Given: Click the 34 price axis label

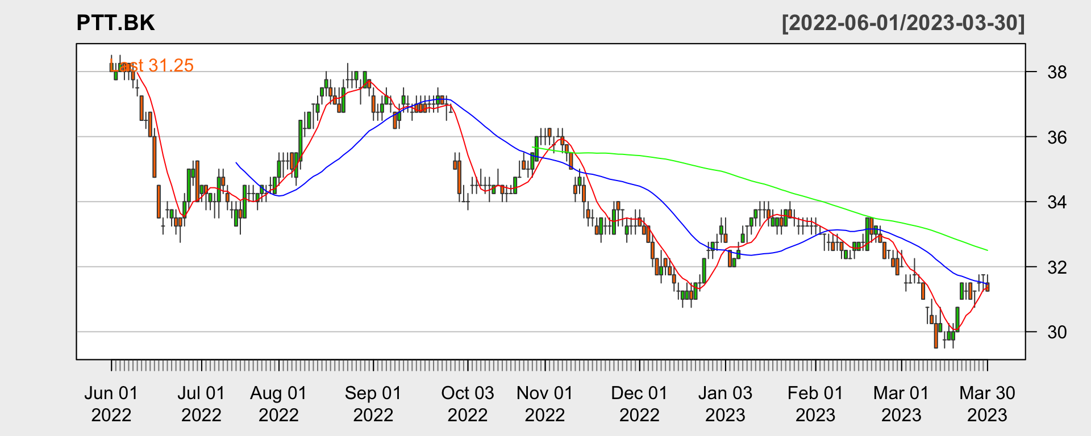Looking at the screenshot, I should [1057, 202].
